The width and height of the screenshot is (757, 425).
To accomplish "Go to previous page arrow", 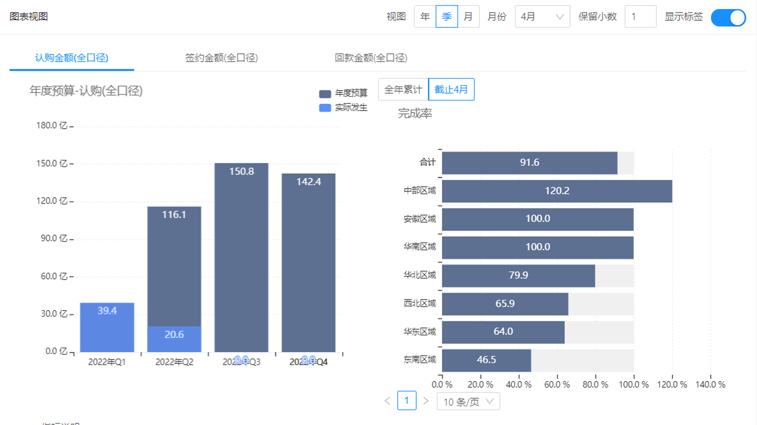I will (387, 401).
